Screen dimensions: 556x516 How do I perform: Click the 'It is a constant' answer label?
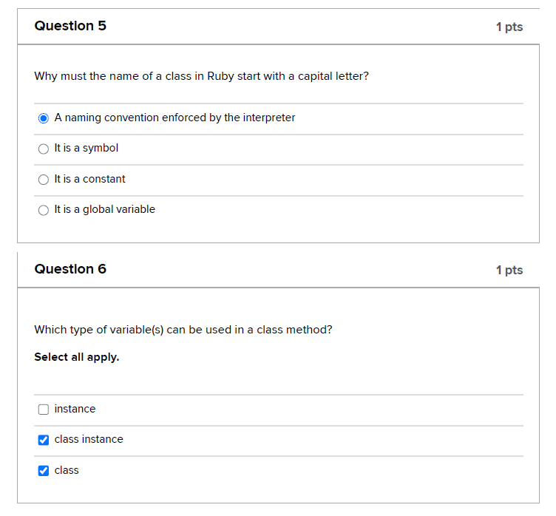[89, 179]
